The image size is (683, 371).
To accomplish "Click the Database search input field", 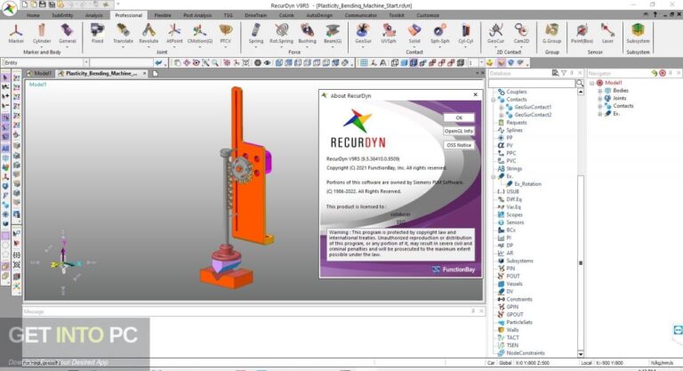I will (x=532, y=83).
